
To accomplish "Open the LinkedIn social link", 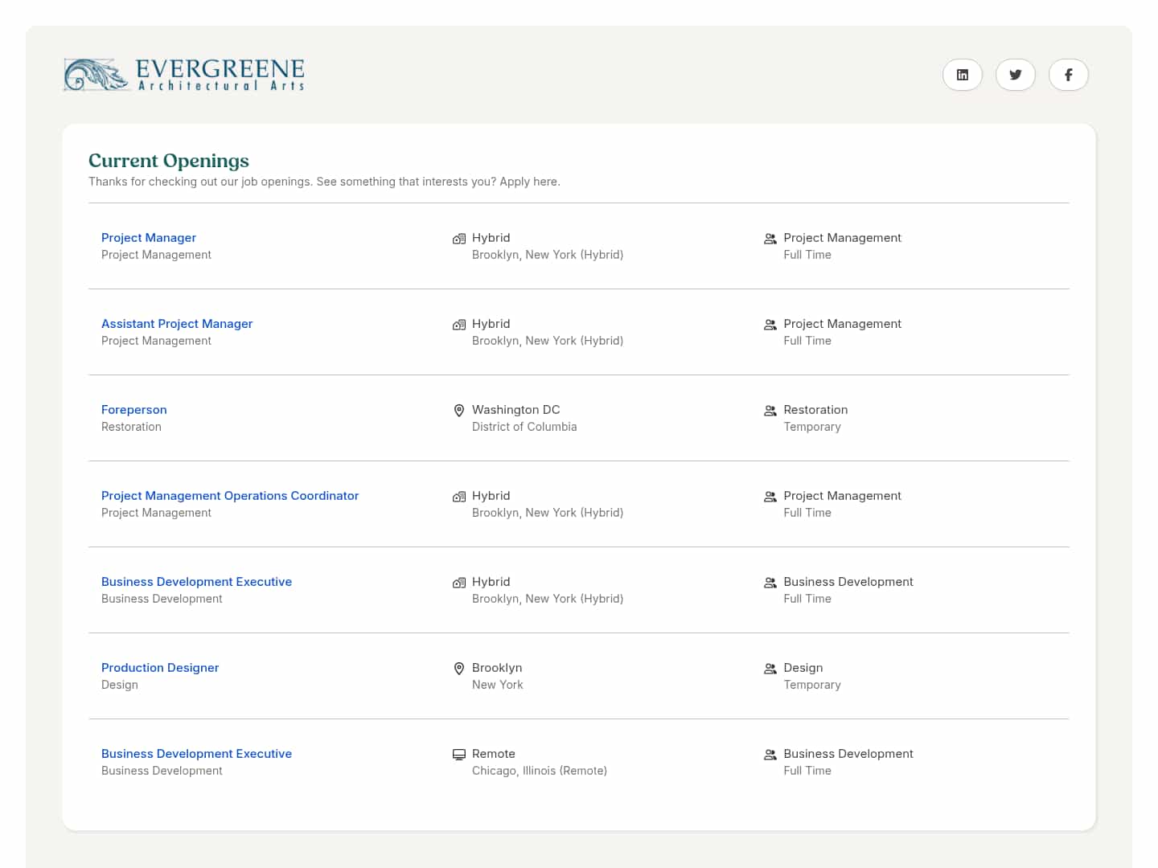I will (x=963, y=75).
